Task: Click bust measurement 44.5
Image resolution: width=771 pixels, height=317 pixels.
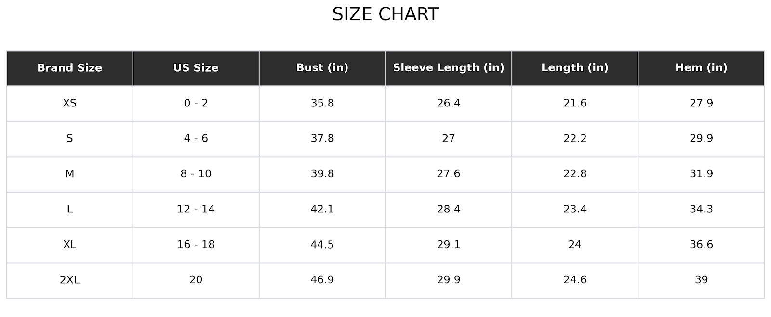Action: pos(322,245)
